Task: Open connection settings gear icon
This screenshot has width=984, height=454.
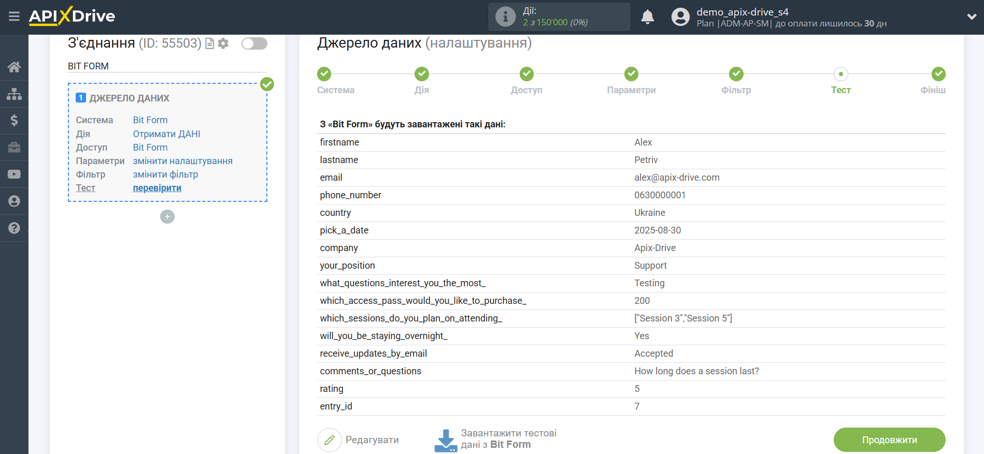Action: (223, 43)
